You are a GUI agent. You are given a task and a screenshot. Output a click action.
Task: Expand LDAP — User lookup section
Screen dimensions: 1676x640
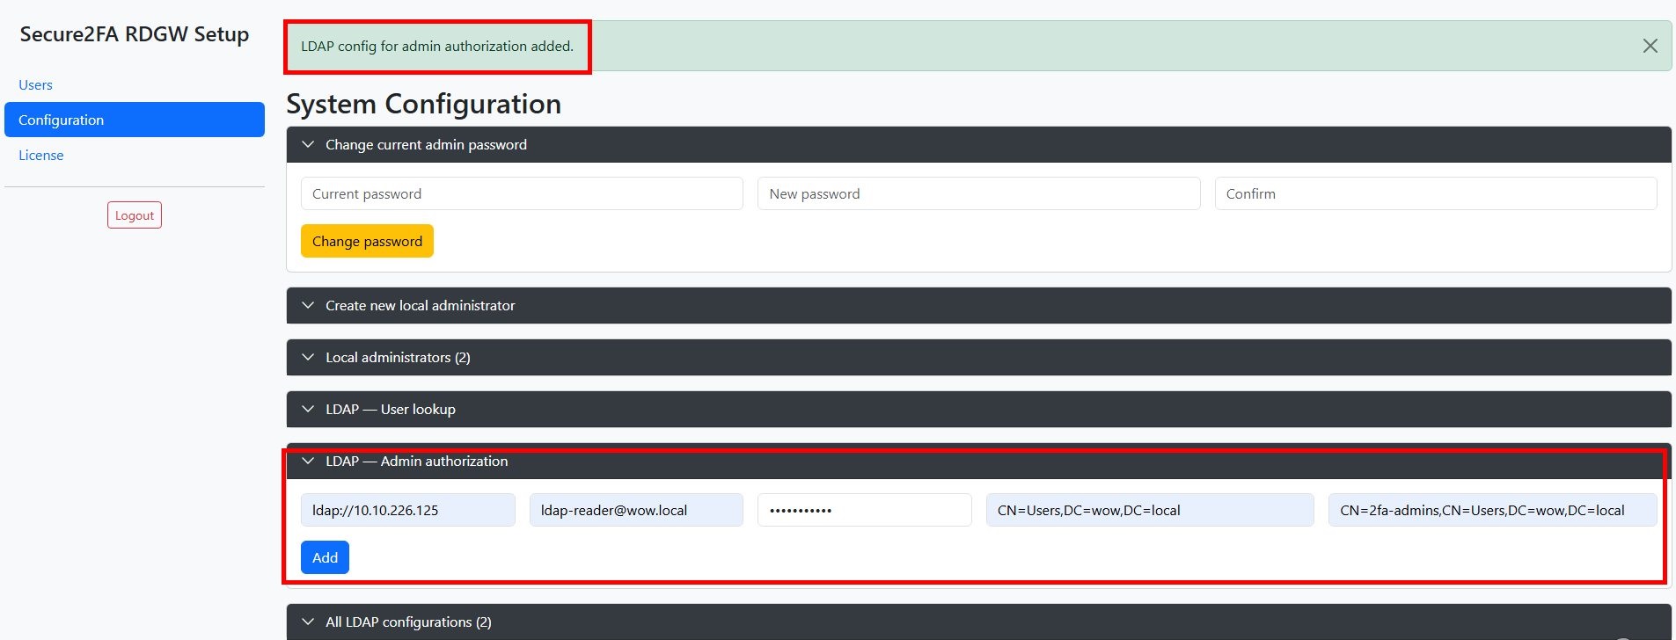coord(390,410)
